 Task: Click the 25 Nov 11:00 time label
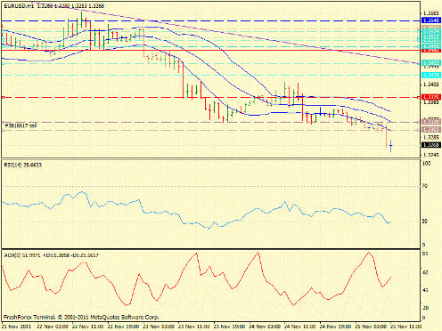[x=406, y=327]
